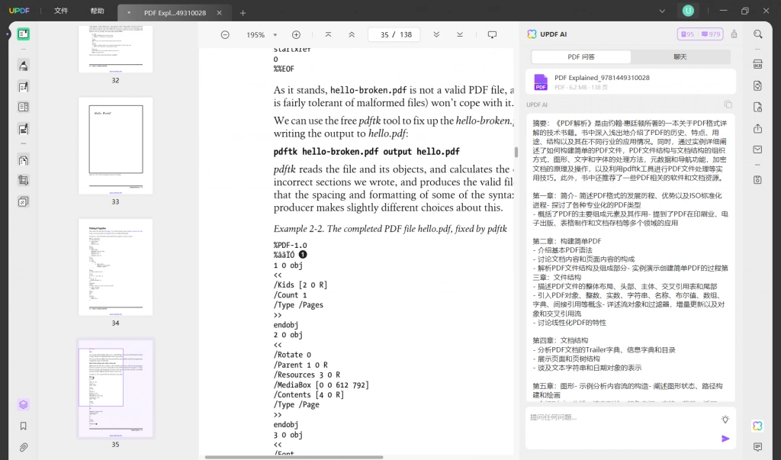Switch to the PDF 问答 tab
This screenshot has height=460, width=781.
[x=580, y=56]
